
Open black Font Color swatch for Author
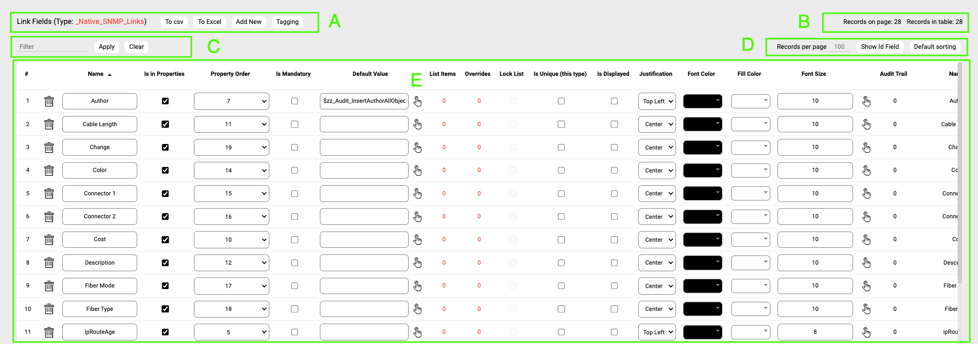pyautogui.click(x=702, y=101)
